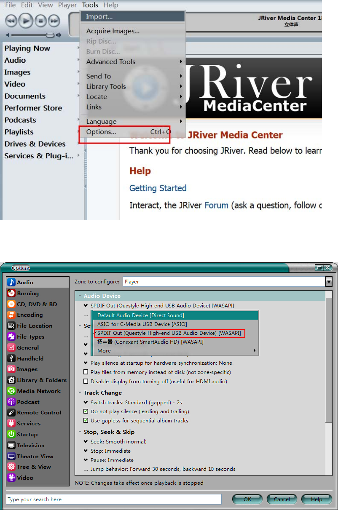Collapse the Audio Device section
Screen dimensions: 338x510
tap(80, 296)
